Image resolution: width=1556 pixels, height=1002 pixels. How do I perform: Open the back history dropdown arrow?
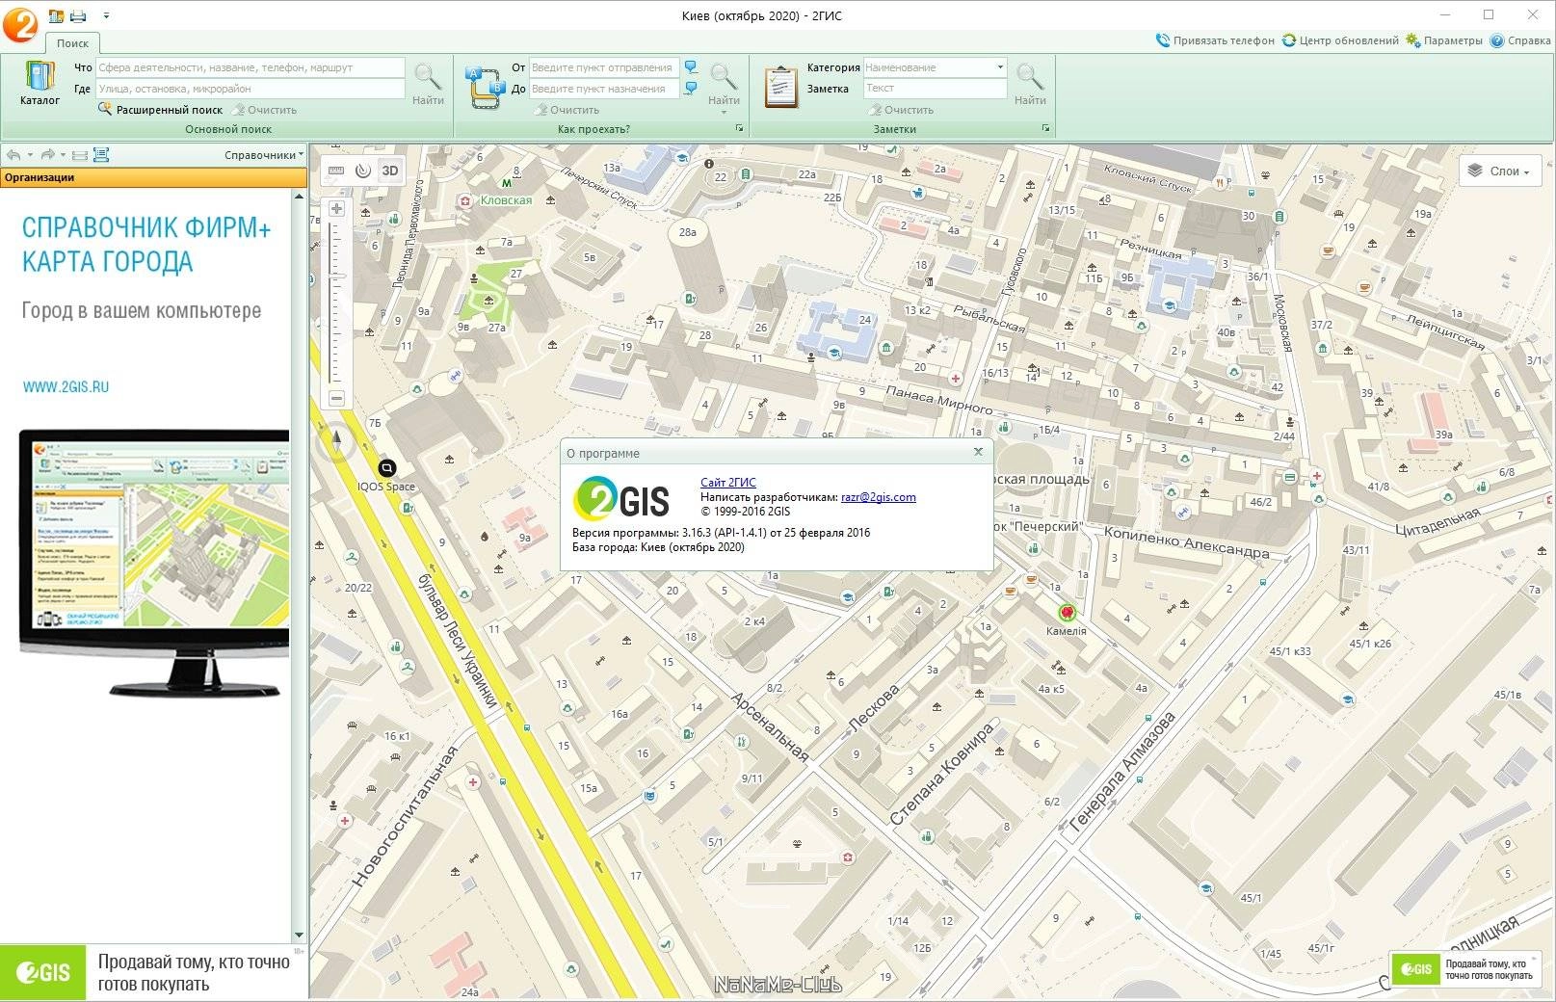pos(30,154)
